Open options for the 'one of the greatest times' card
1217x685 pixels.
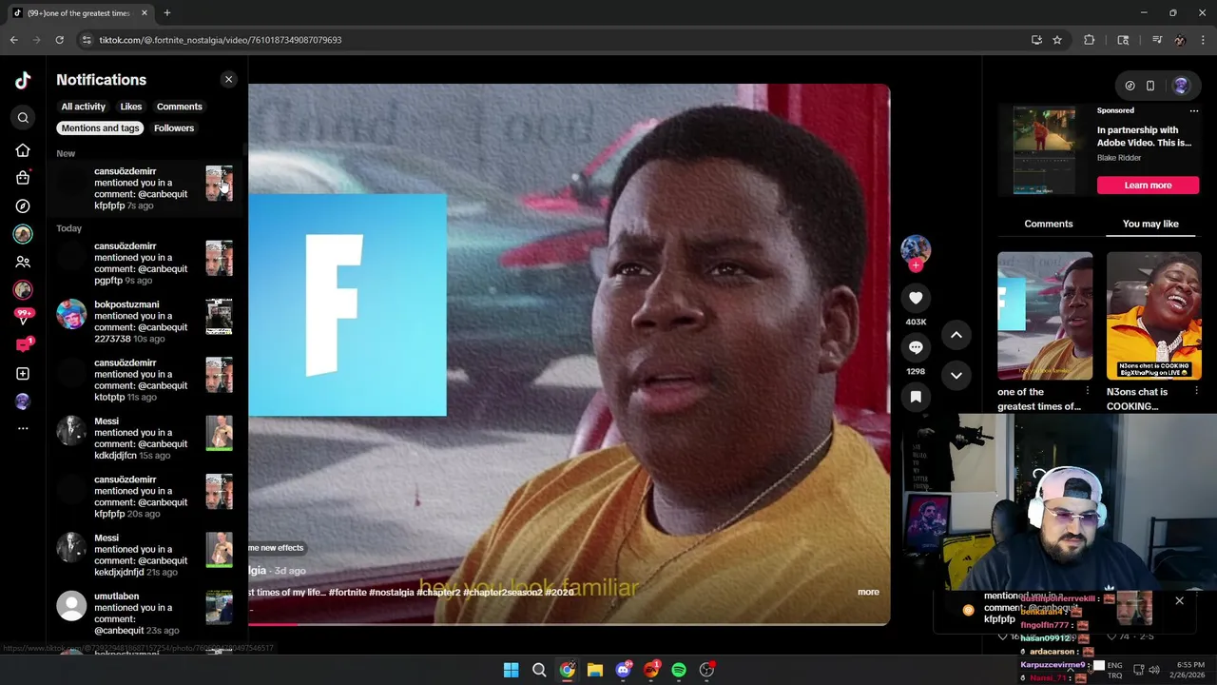coord(1088,391)
